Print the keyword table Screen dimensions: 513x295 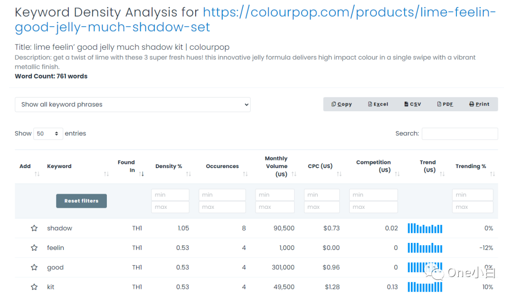pos(479,104)
